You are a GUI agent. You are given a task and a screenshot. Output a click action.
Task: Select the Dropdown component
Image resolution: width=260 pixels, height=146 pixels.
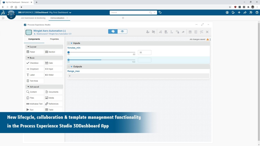coord(35,69)
